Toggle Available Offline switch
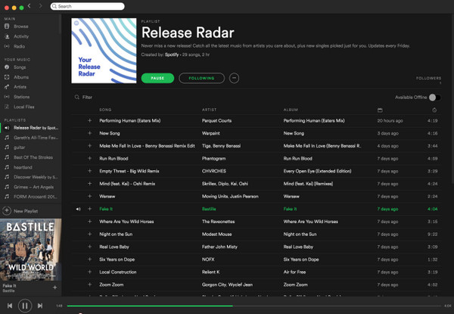Viewport: 454px width, 314px height. (434, 97)
